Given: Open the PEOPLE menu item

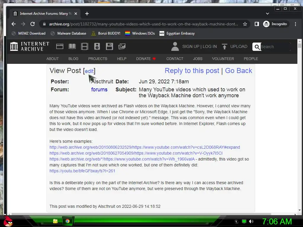Looking at the screenshot, I should [251, 59].
